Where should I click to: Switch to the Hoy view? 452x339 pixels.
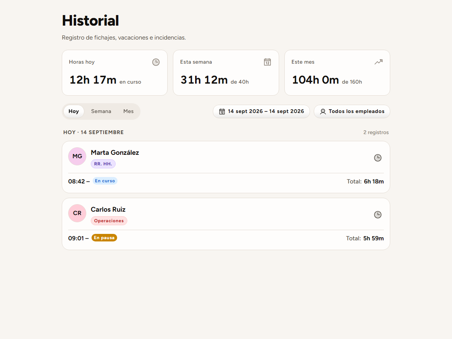74,111
